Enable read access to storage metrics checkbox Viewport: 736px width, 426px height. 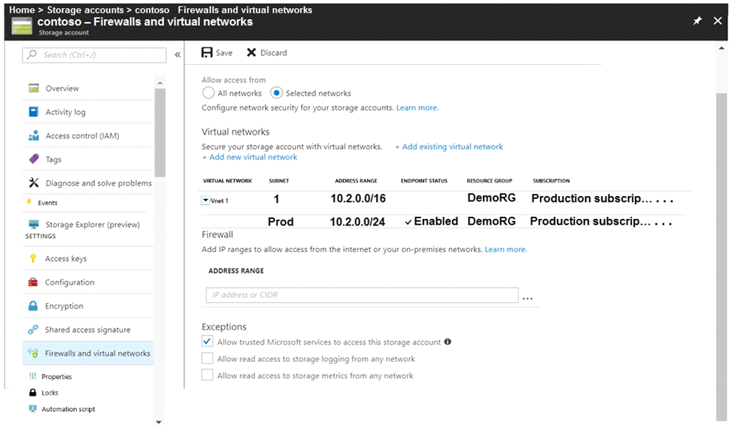[x=207, y=375]
